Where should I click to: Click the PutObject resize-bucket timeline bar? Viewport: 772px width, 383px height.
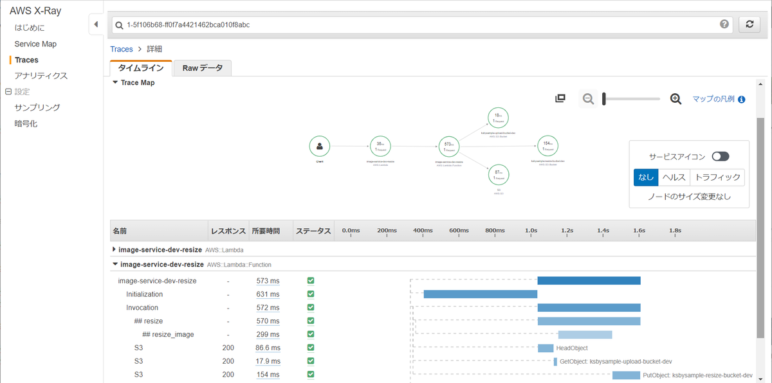tap(626, 375)
